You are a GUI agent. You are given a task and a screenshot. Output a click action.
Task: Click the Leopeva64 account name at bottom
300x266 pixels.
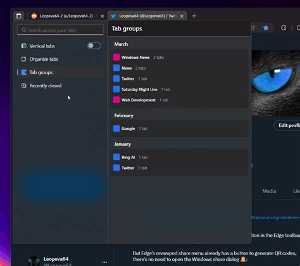point(56,259)
